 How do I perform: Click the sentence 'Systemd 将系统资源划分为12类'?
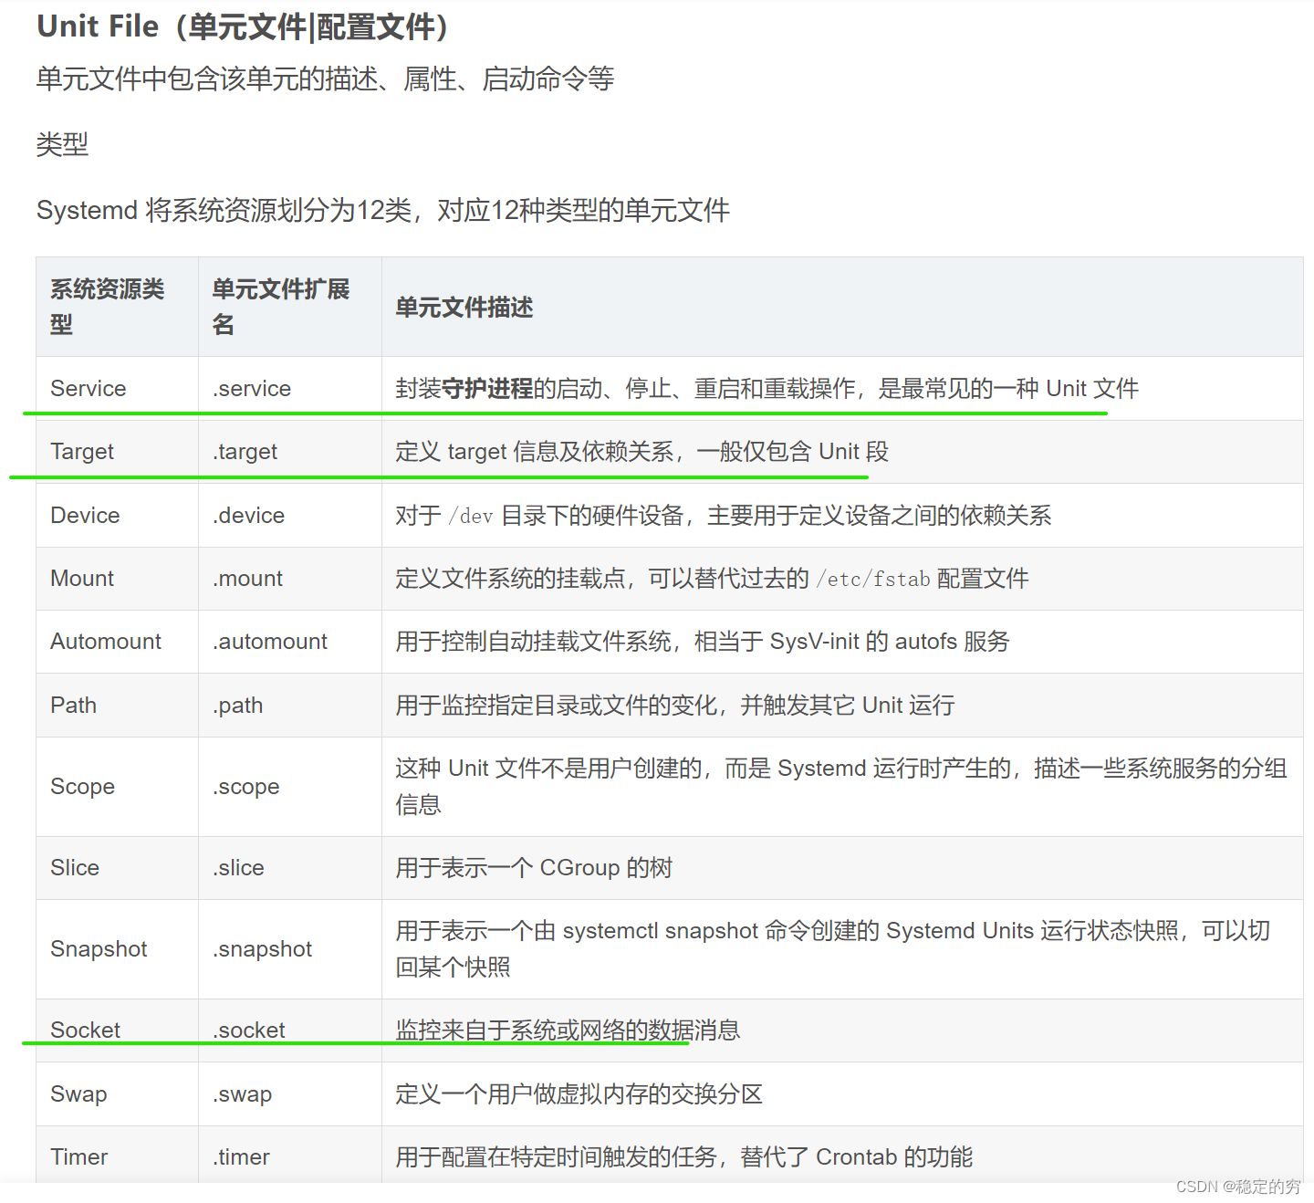[383, 211]
